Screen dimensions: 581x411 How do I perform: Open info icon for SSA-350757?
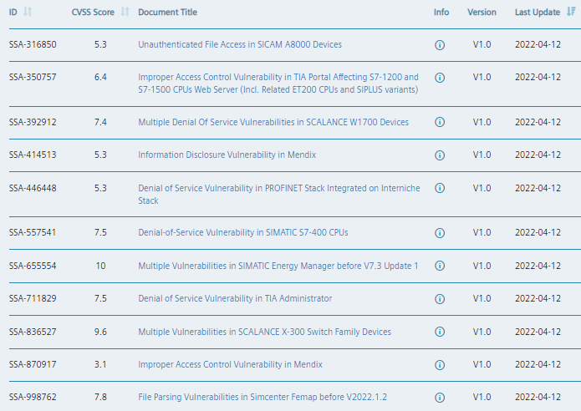click(x=440, y=78)
